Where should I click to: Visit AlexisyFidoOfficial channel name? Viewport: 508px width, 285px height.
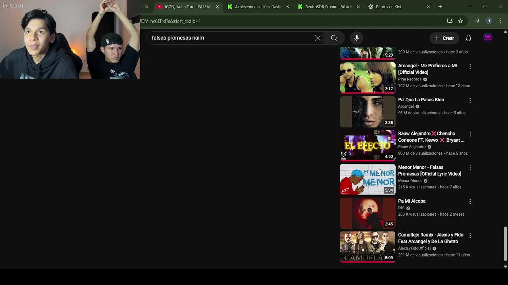coord(414,249)
